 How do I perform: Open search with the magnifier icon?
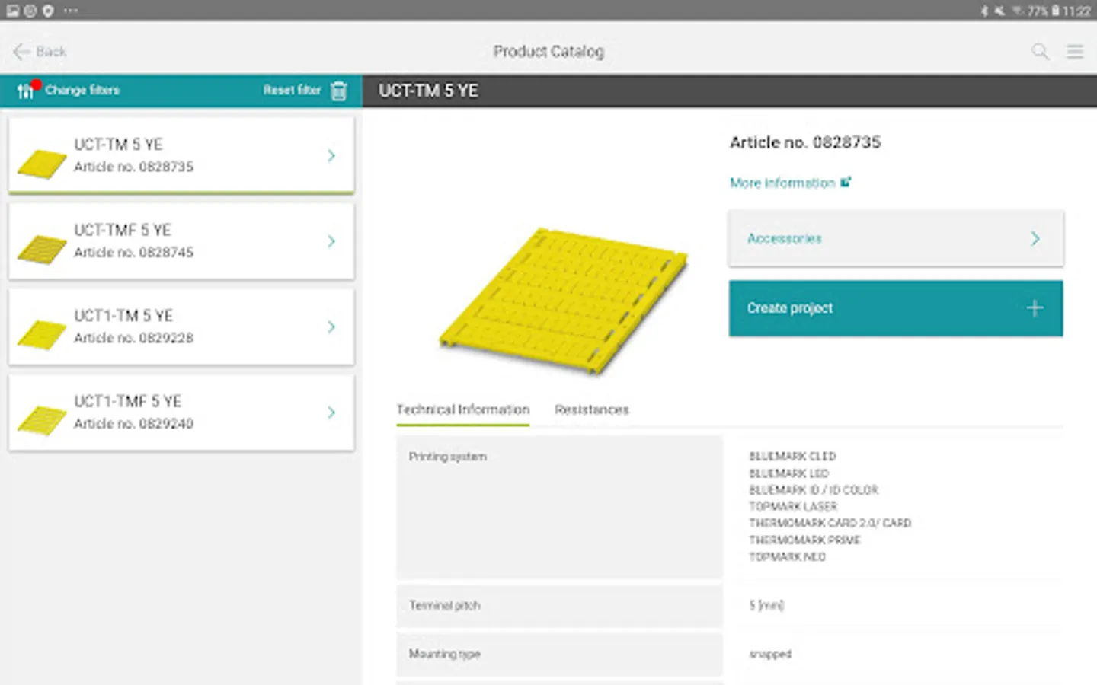click(x=1040, y=52)
